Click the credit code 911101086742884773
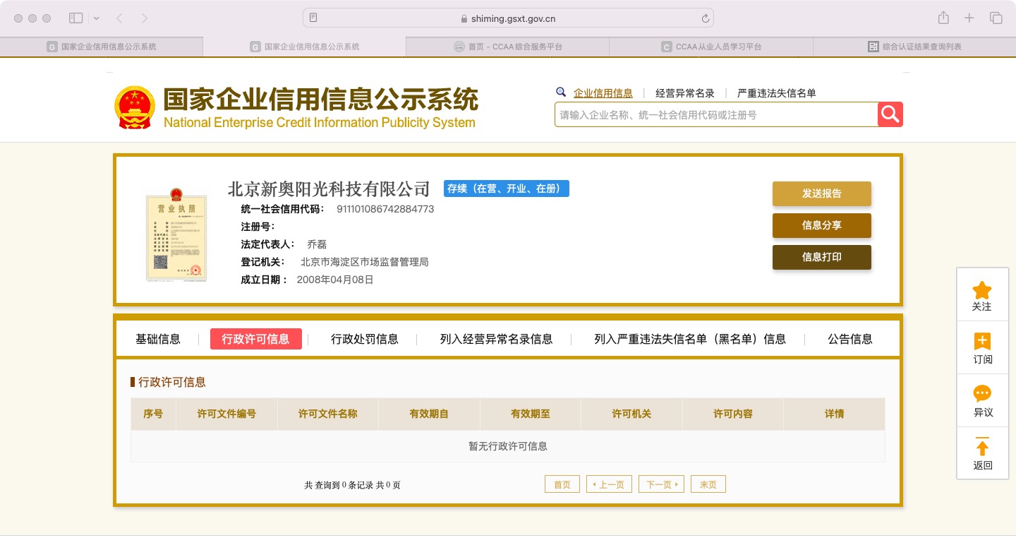Screen dimensions: 1016x550 coord(385,209)
